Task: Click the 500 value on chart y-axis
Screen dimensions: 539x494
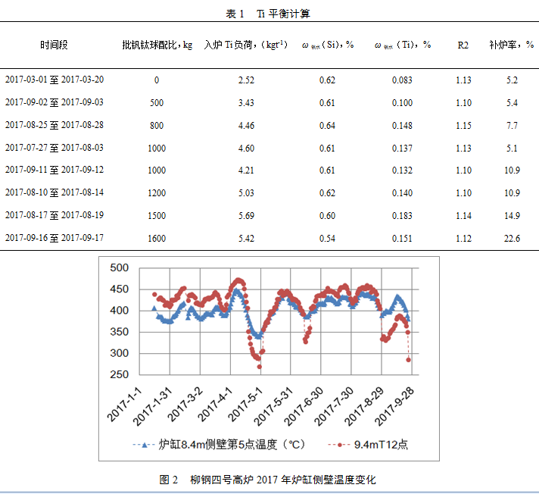Action: [120, 268]
